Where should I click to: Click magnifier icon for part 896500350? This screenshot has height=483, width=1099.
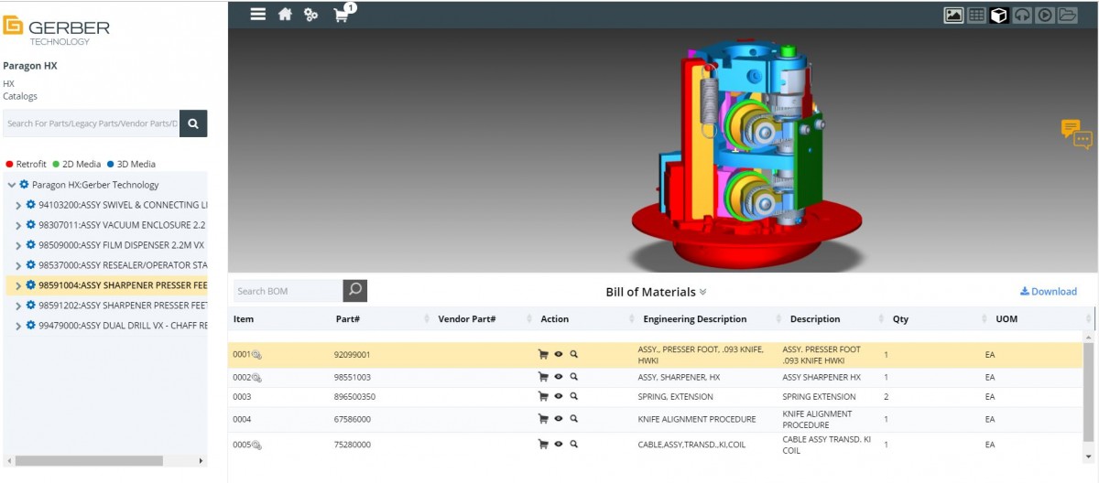[x=574, y=397]
